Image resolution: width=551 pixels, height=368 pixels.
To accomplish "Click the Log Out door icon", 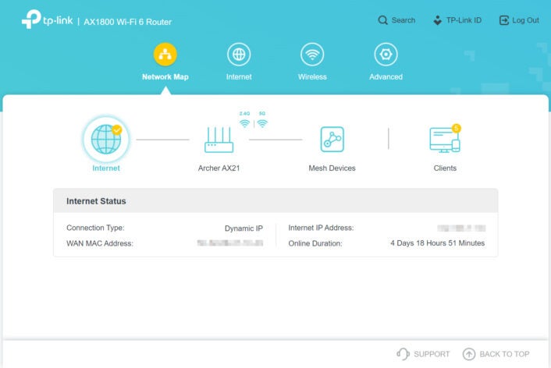I will [504, 20].
